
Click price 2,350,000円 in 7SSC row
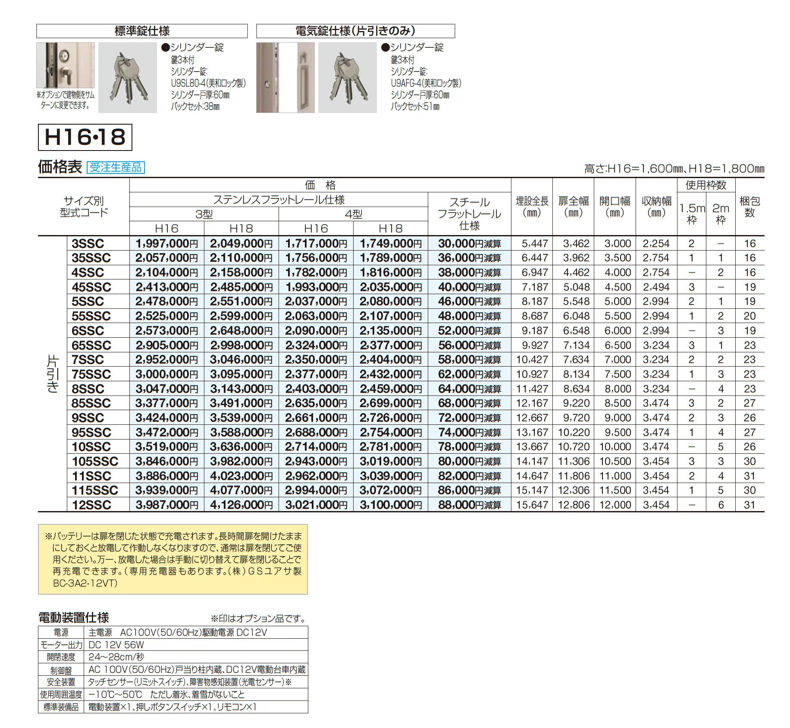(316, 360)
